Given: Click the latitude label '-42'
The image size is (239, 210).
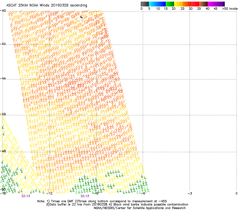Looking at the screenshot, I should (x=3, y=44).
